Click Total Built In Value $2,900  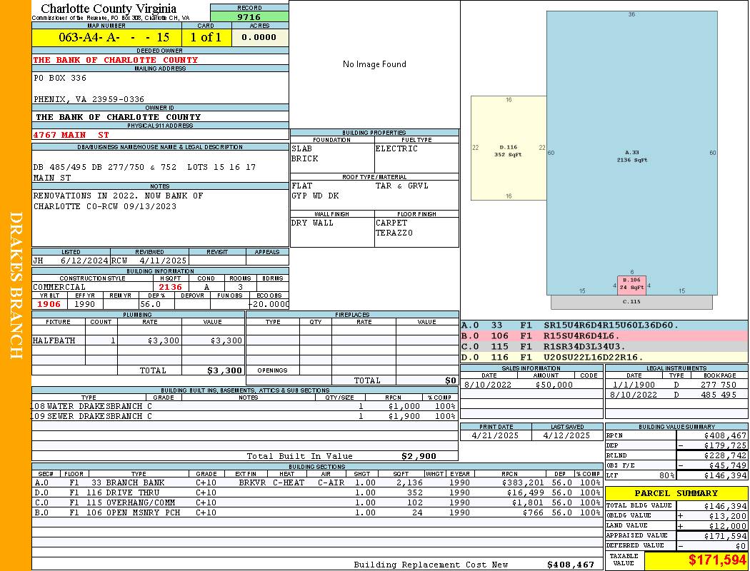(419, 456)
